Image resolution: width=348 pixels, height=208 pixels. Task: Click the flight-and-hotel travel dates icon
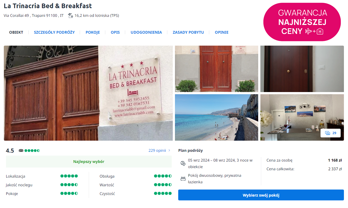(183, 163)
